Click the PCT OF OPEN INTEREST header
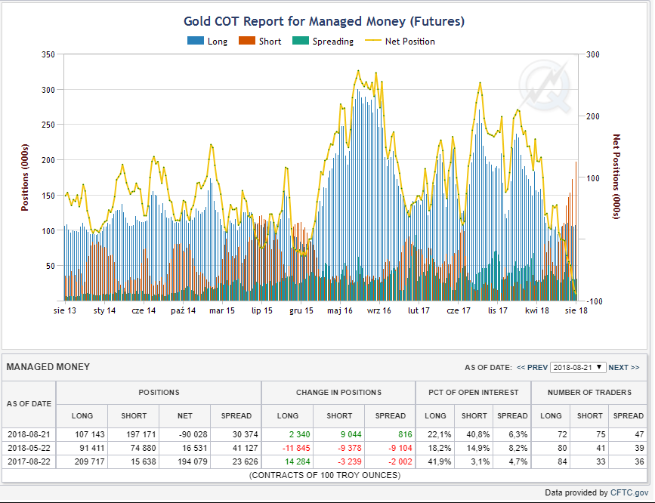 (x=473, y=393)
